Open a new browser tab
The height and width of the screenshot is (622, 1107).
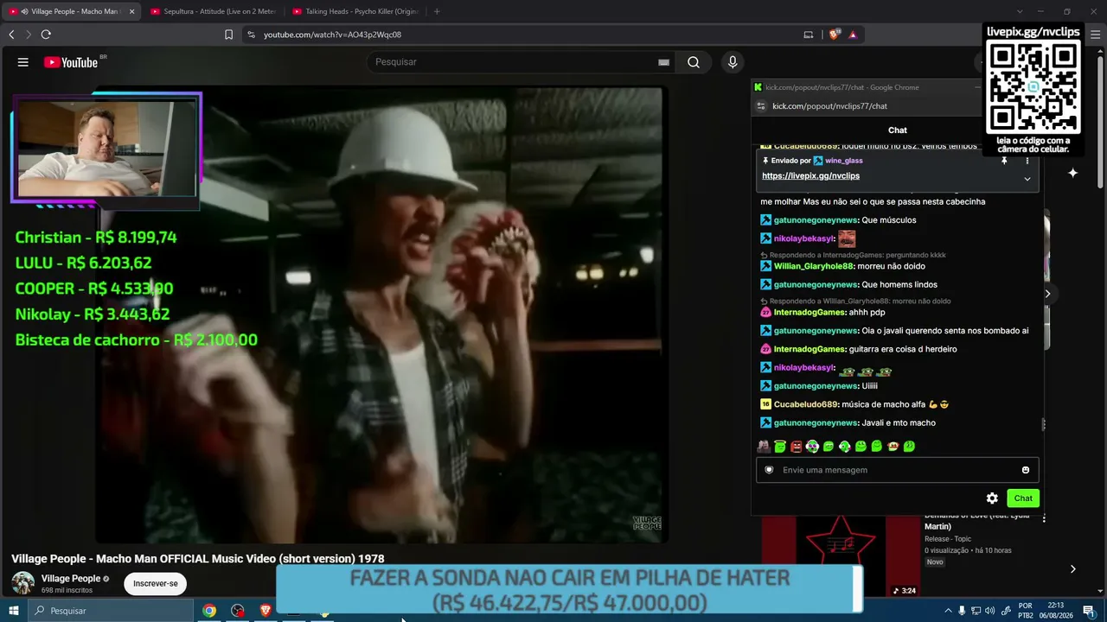click(x=437, y=11)
